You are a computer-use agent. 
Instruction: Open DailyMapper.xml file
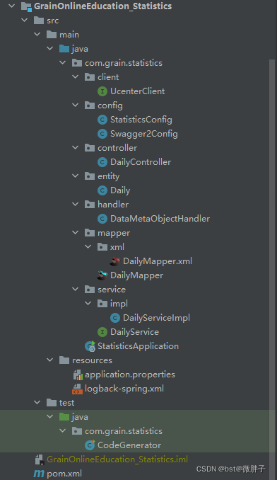coord(158,261)
